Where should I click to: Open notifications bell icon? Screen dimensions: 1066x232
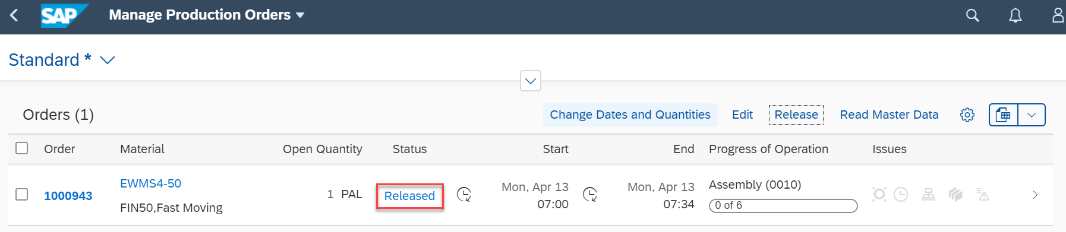(1015, 15)
